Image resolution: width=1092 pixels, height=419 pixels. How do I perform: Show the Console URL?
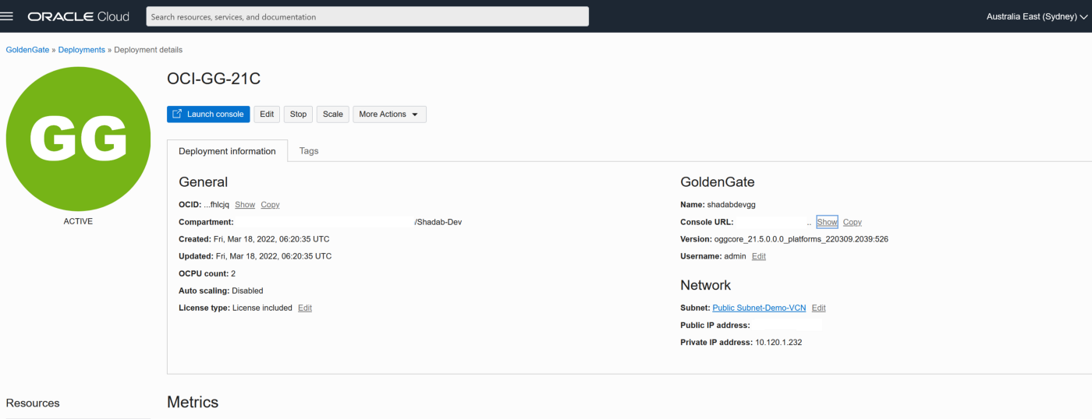[x=827, y=222]
